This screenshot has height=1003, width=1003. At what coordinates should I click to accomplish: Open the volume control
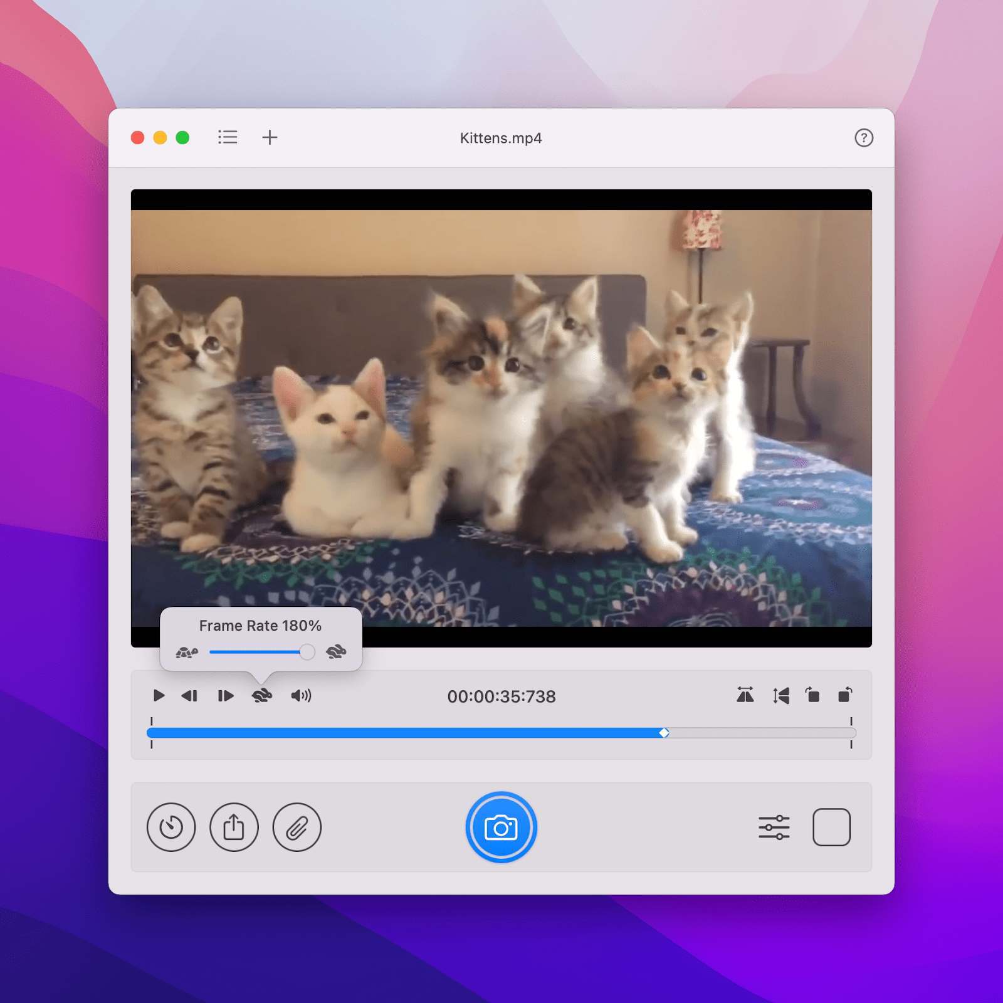point(300,695)
